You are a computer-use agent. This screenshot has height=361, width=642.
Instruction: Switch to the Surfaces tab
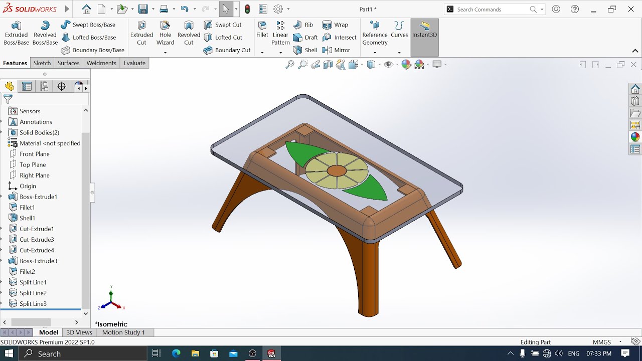[68, 63]
